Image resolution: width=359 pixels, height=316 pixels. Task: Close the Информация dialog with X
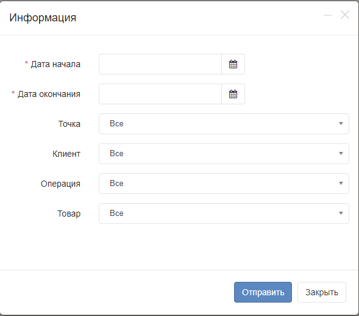(345, 15)
